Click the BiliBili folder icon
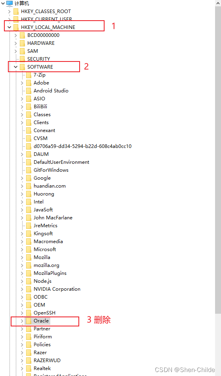 (x=29, y=106)
